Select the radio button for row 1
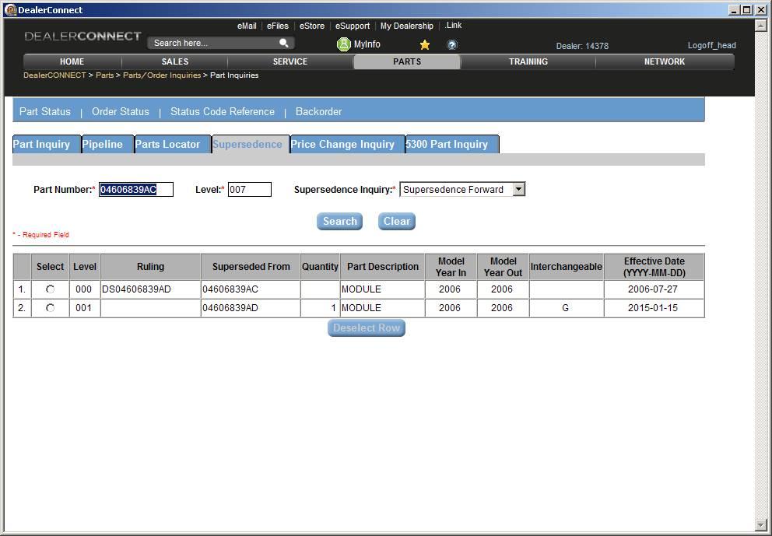This screenshot has width=772, height=536. pos(51,289)
